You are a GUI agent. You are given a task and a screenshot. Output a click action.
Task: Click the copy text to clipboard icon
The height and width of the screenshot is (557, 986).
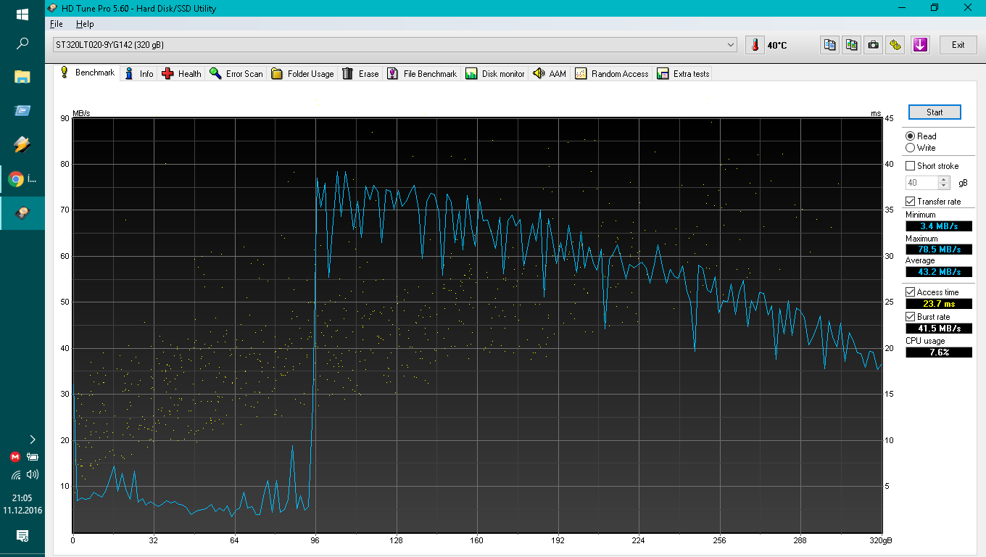[x=830, y=45]
